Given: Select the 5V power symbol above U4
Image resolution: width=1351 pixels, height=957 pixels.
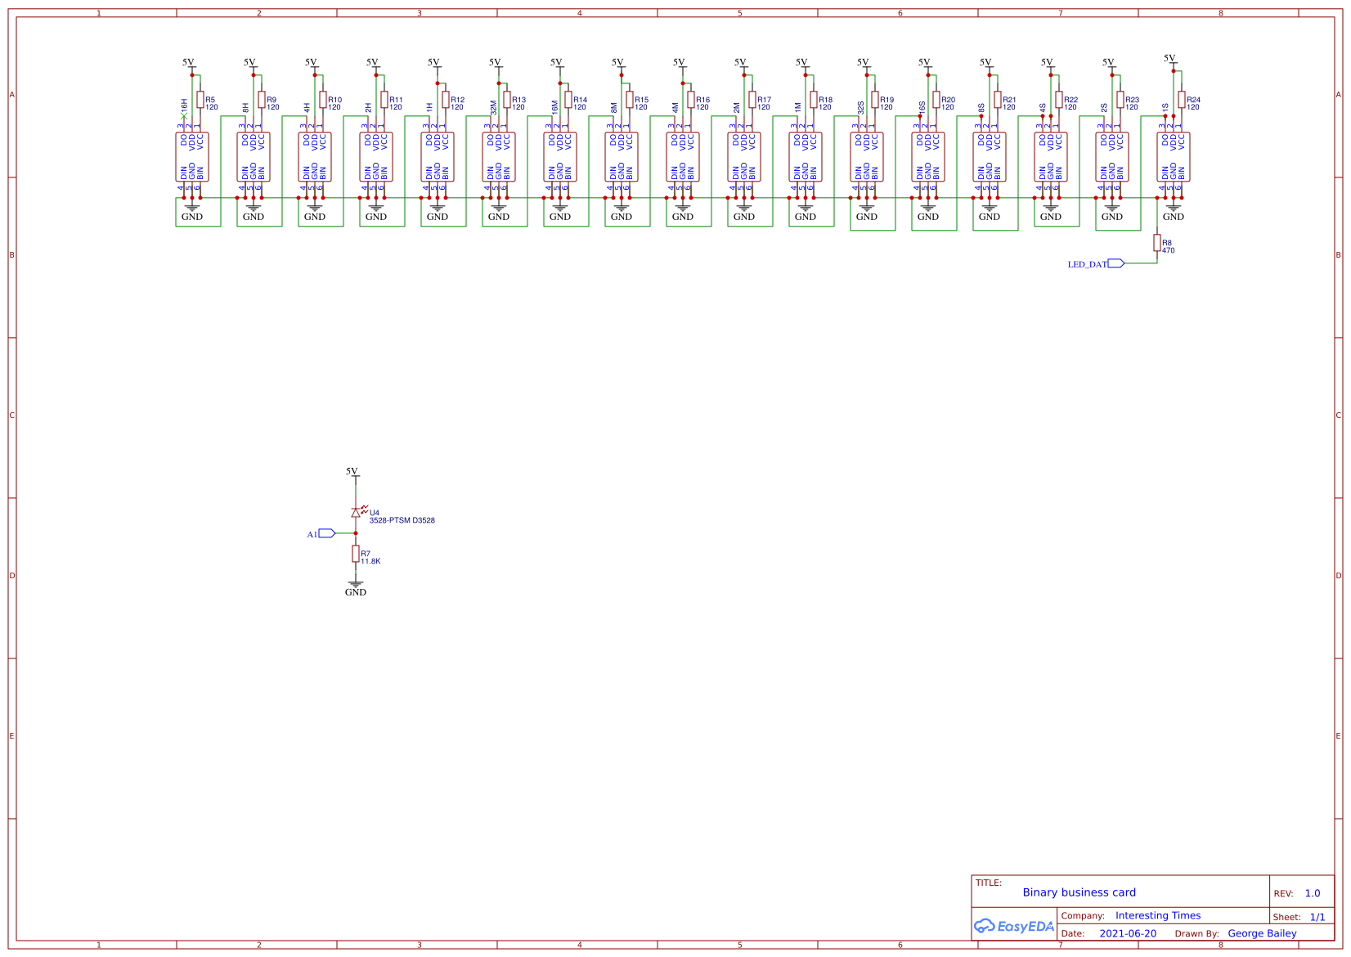Looking at the screenshot, I should tap(352, 473).
